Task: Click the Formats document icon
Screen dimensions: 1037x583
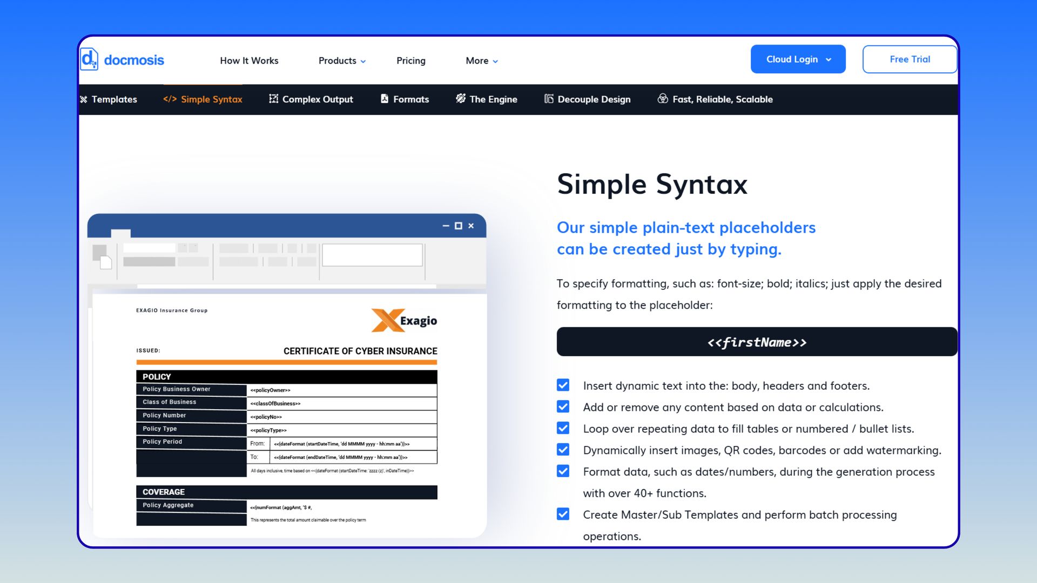Action: pos(385,99)
